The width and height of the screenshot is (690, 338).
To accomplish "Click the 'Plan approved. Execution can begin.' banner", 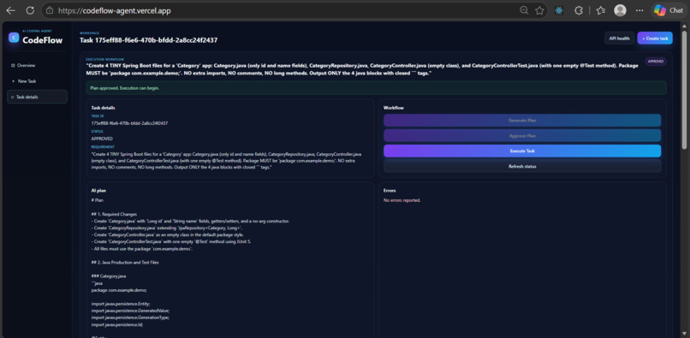I will click(376, 87).
